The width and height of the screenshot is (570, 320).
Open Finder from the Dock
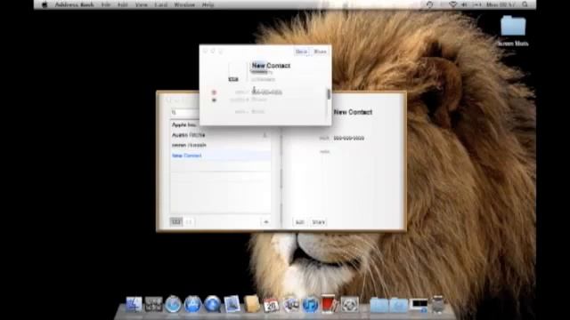(x=134, y=304)
